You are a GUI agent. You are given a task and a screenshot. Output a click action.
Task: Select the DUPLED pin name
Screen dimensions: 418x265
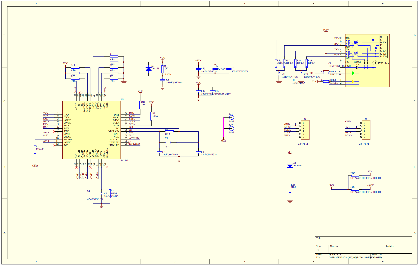pos(114,142)
